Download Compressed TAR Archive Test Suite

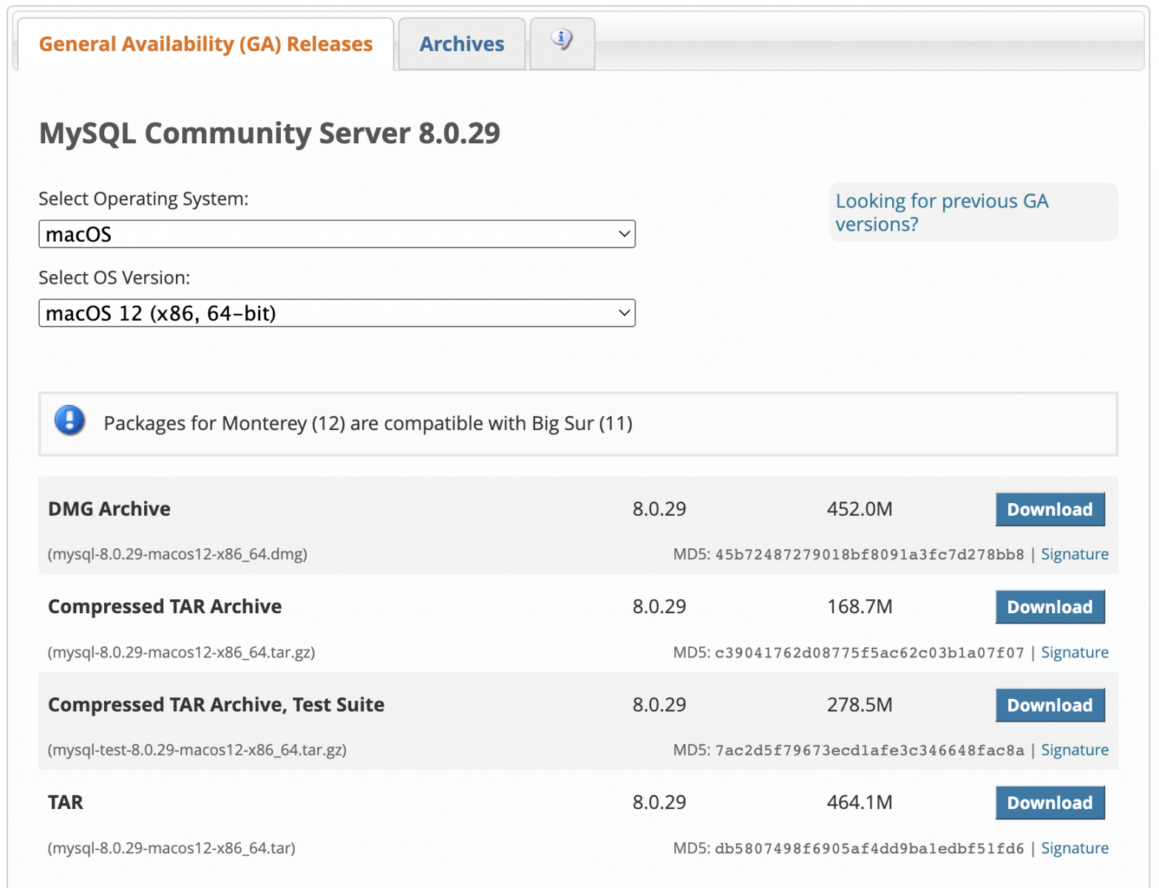1049,706
